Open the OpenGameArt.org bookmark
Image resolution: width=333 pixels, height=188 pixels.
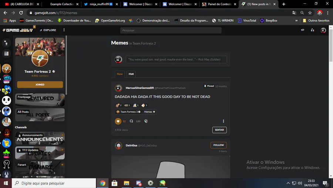pyautogui.click(x=110, y=21)
